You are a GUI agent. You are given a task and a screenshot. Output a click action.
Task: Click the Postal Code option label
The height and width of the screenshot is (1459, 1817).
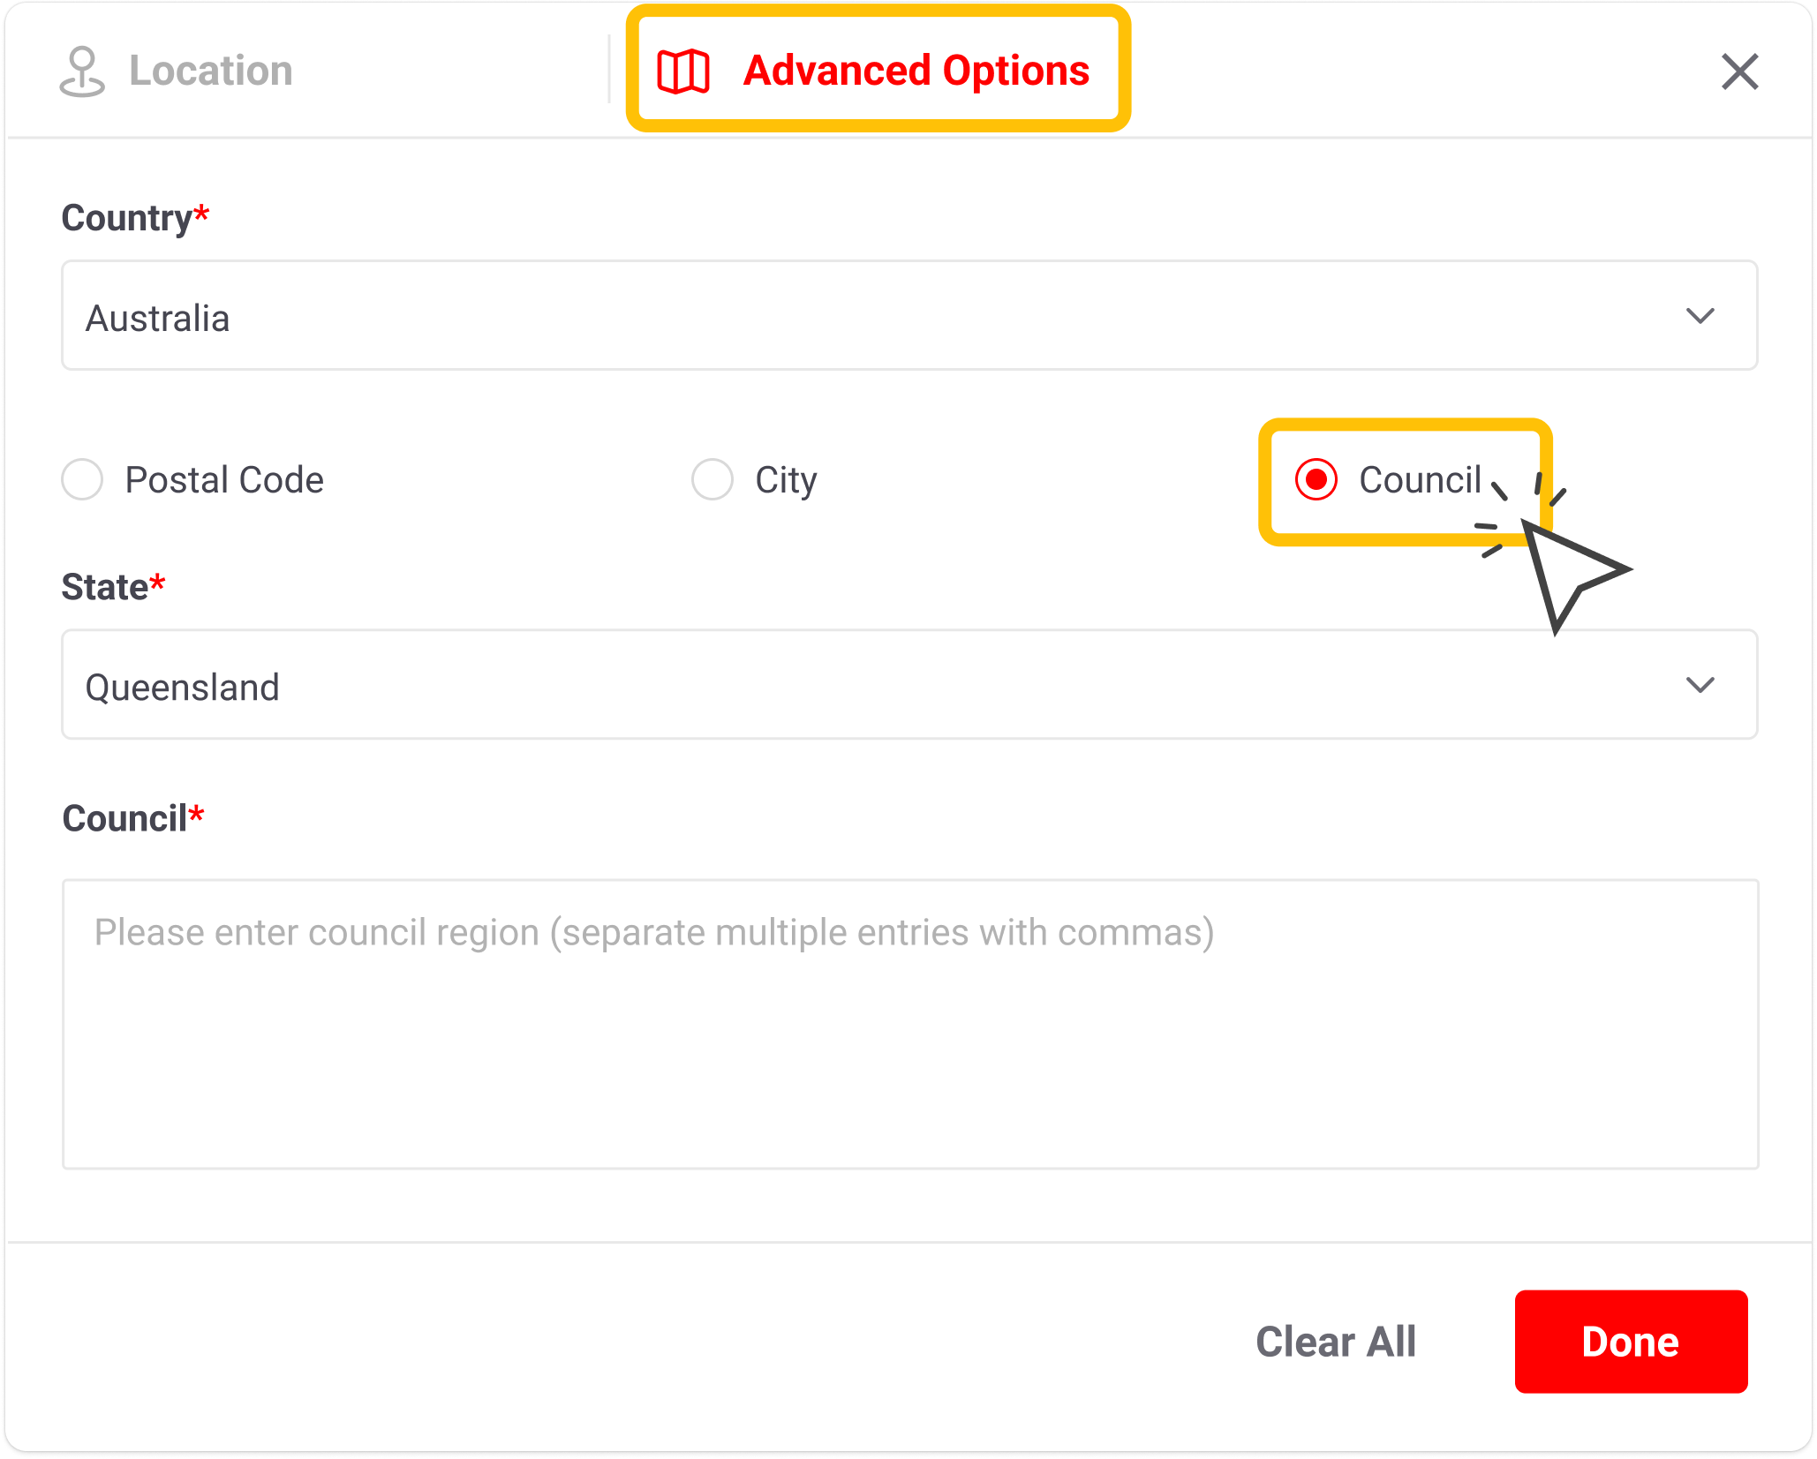click(x=224, y=480)
